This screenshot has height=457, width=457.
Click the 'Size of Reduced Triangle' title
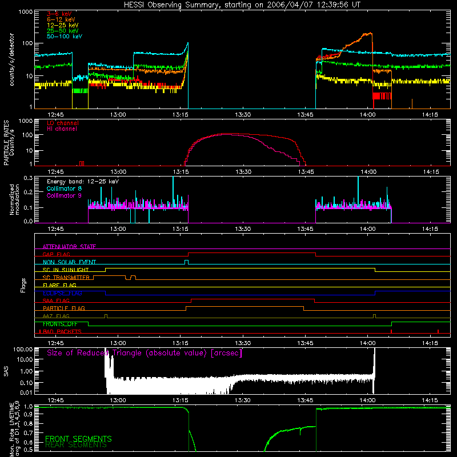(145, 353)
